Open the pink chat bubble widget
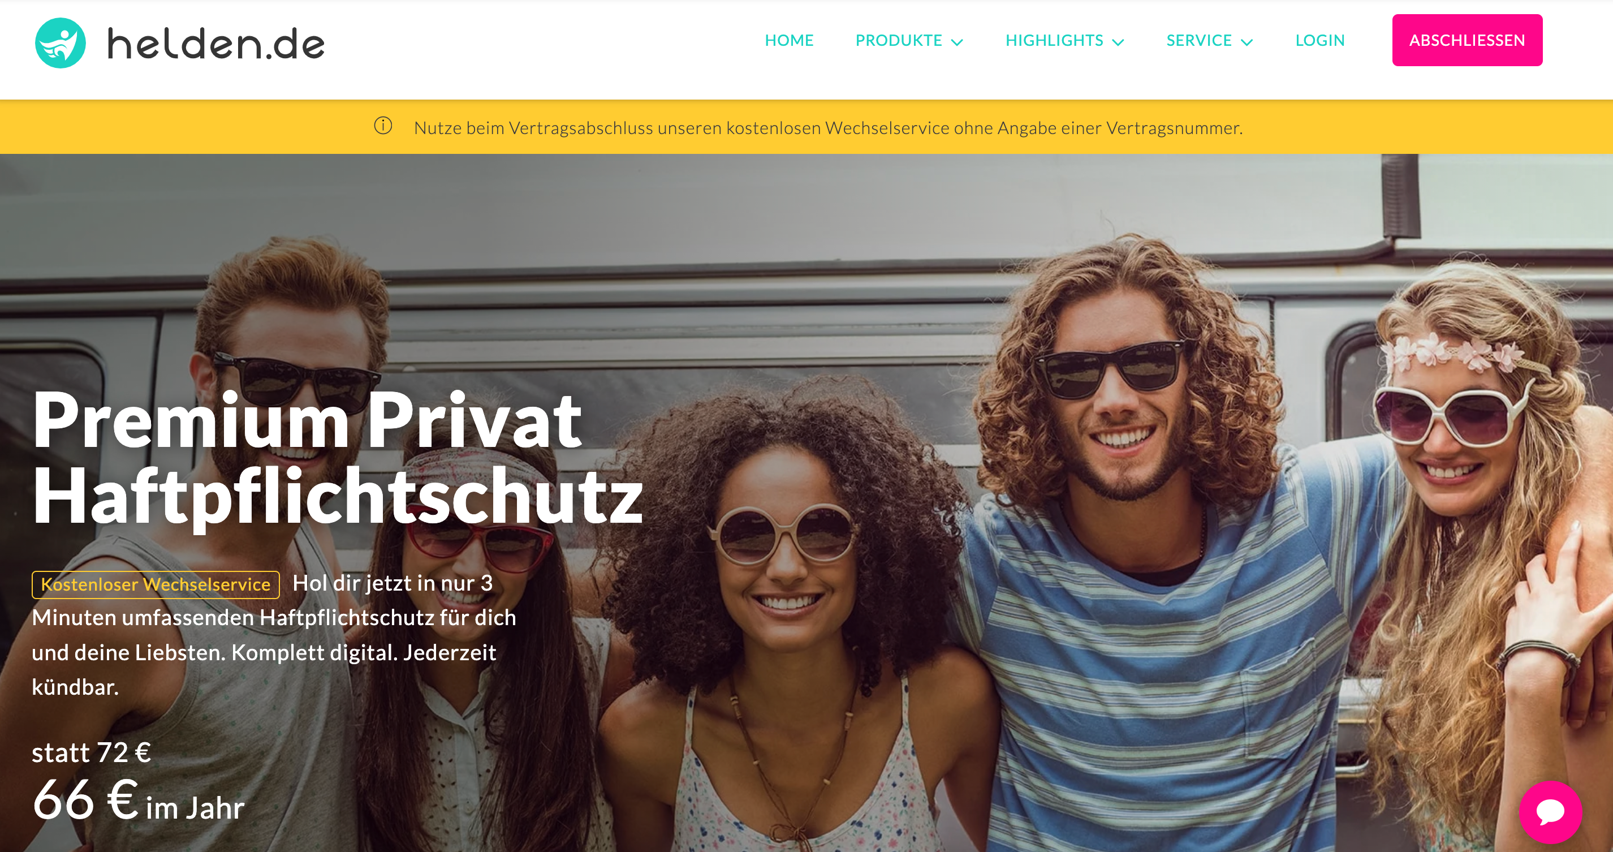The width and height of the screenshot is (1613, 852). click(x=1550, y=812)
